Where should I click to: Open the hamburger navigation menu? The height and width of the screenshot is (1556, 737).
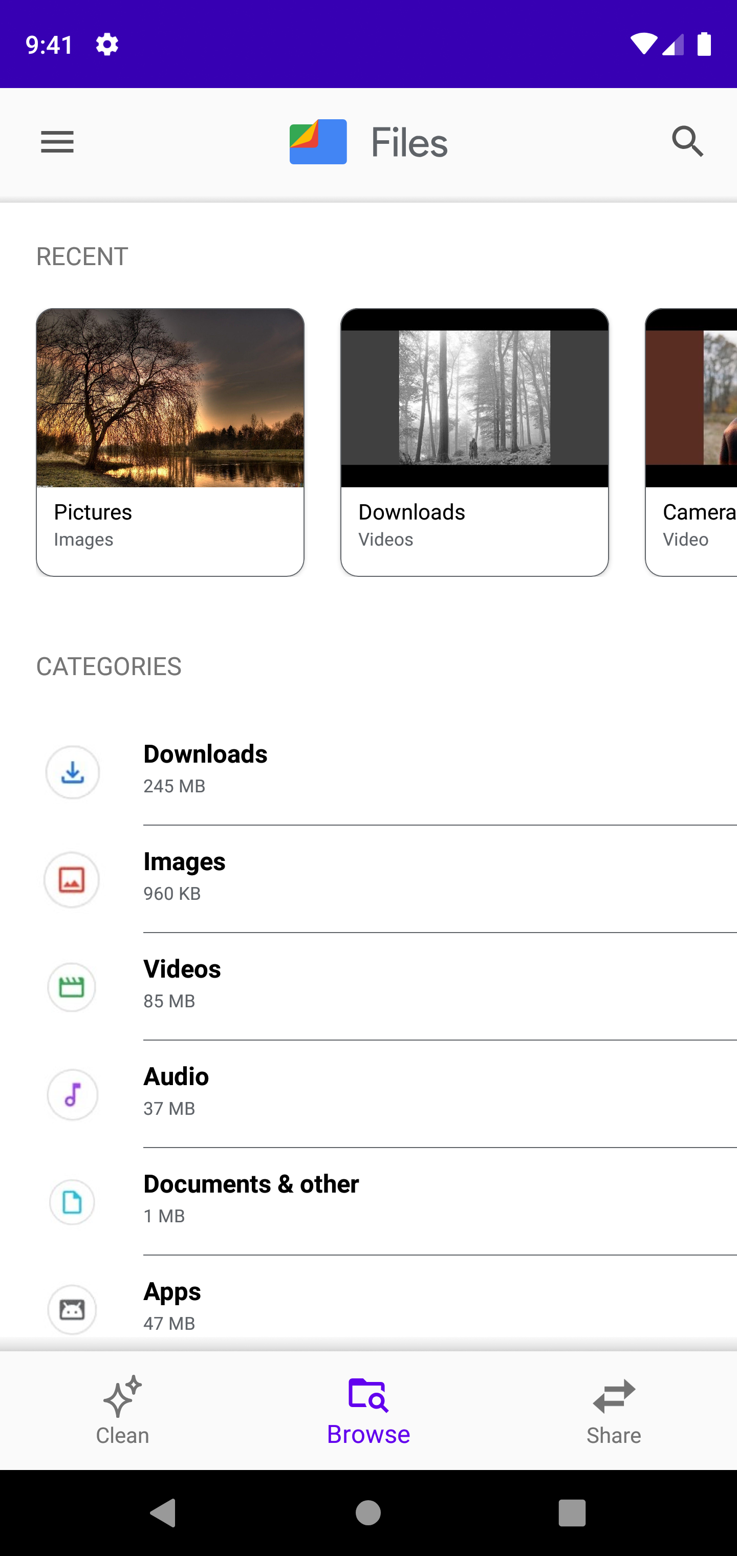57,142
